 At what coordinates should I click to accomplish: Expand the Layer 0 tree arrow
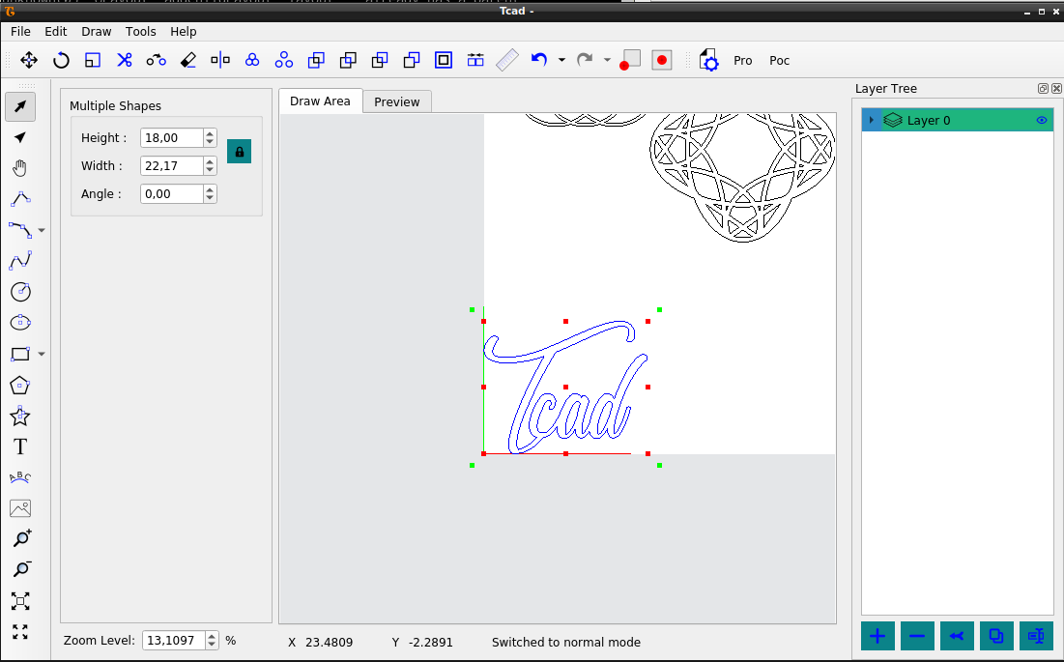click(872, 120)
